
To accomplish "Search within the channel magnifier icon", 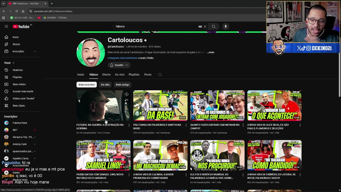I will [x=160, y=75].
